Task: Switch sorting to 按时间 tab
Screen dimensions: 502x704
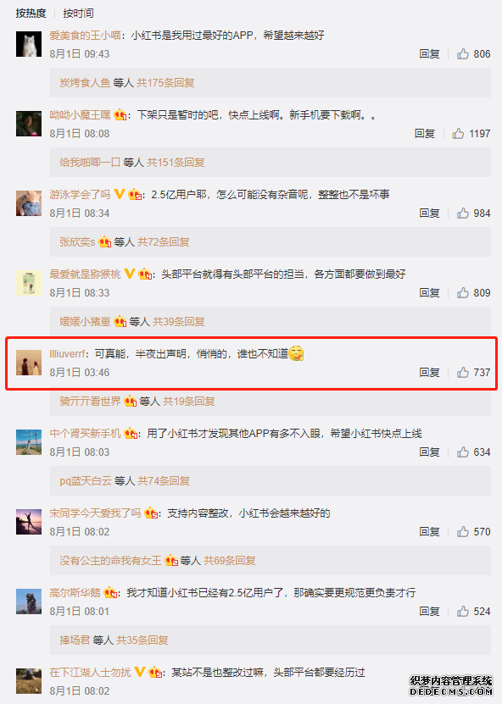Action: (78, 14)
